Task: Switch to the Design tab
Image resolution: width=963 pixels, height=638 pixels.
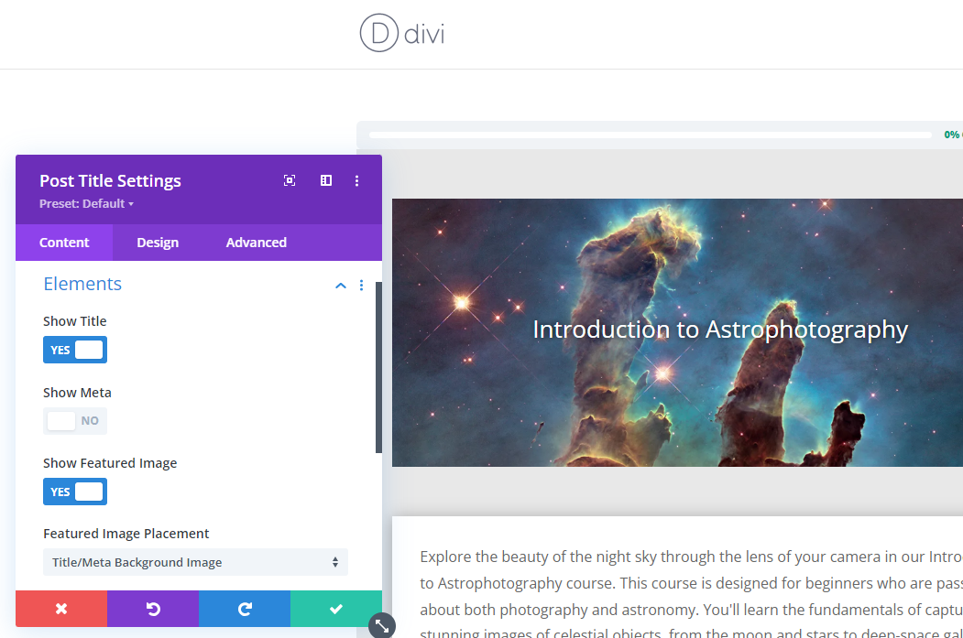Action: point(158,243)
